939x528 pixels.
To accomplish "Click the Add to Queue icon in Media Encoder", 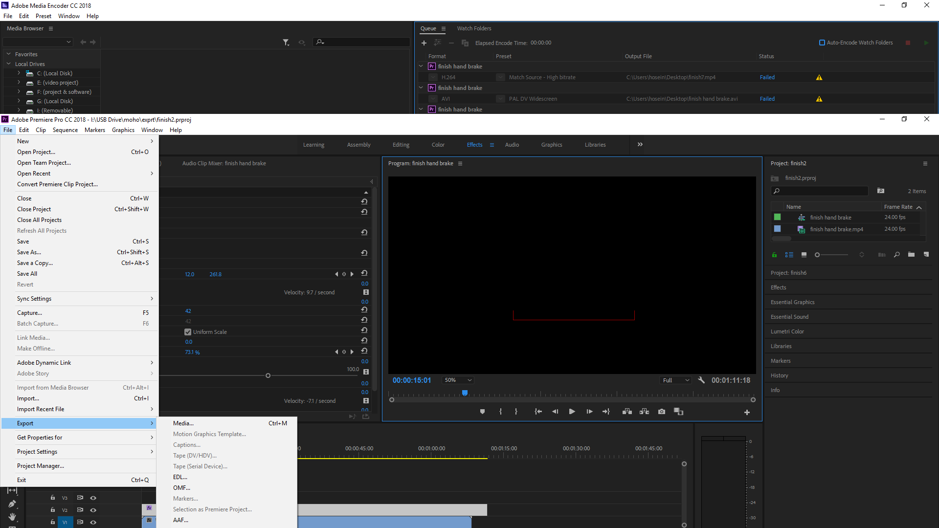I will pos(424,43).
